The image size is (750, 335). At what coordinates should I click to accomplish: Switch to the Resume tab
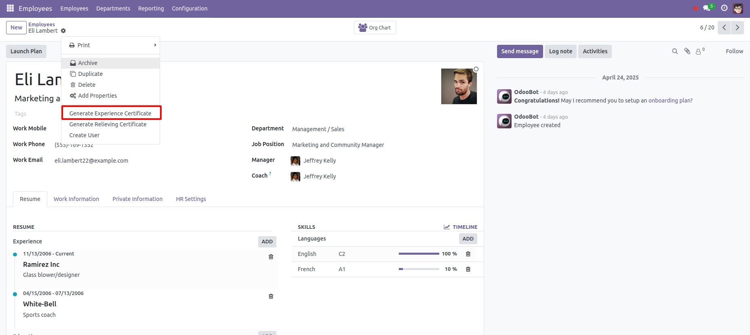pos(30,199)
